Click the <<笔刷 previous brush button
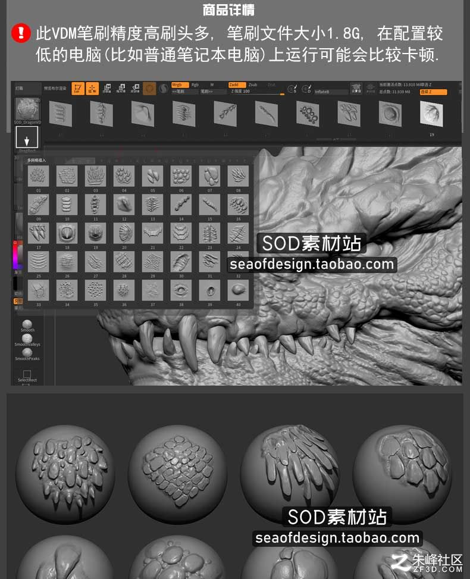 pos(184,92)
